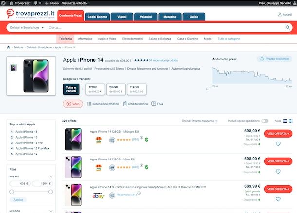The image size is (297, 213).
Task: Select small iPhone 14 gallery thumbnail
Action: click(13, 68)
